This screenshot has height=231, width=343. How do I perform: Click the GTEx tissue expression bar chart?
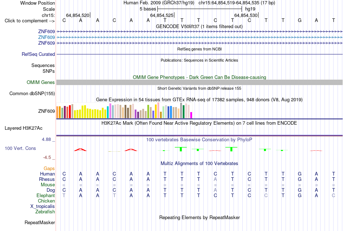click(x=124, y=111)
